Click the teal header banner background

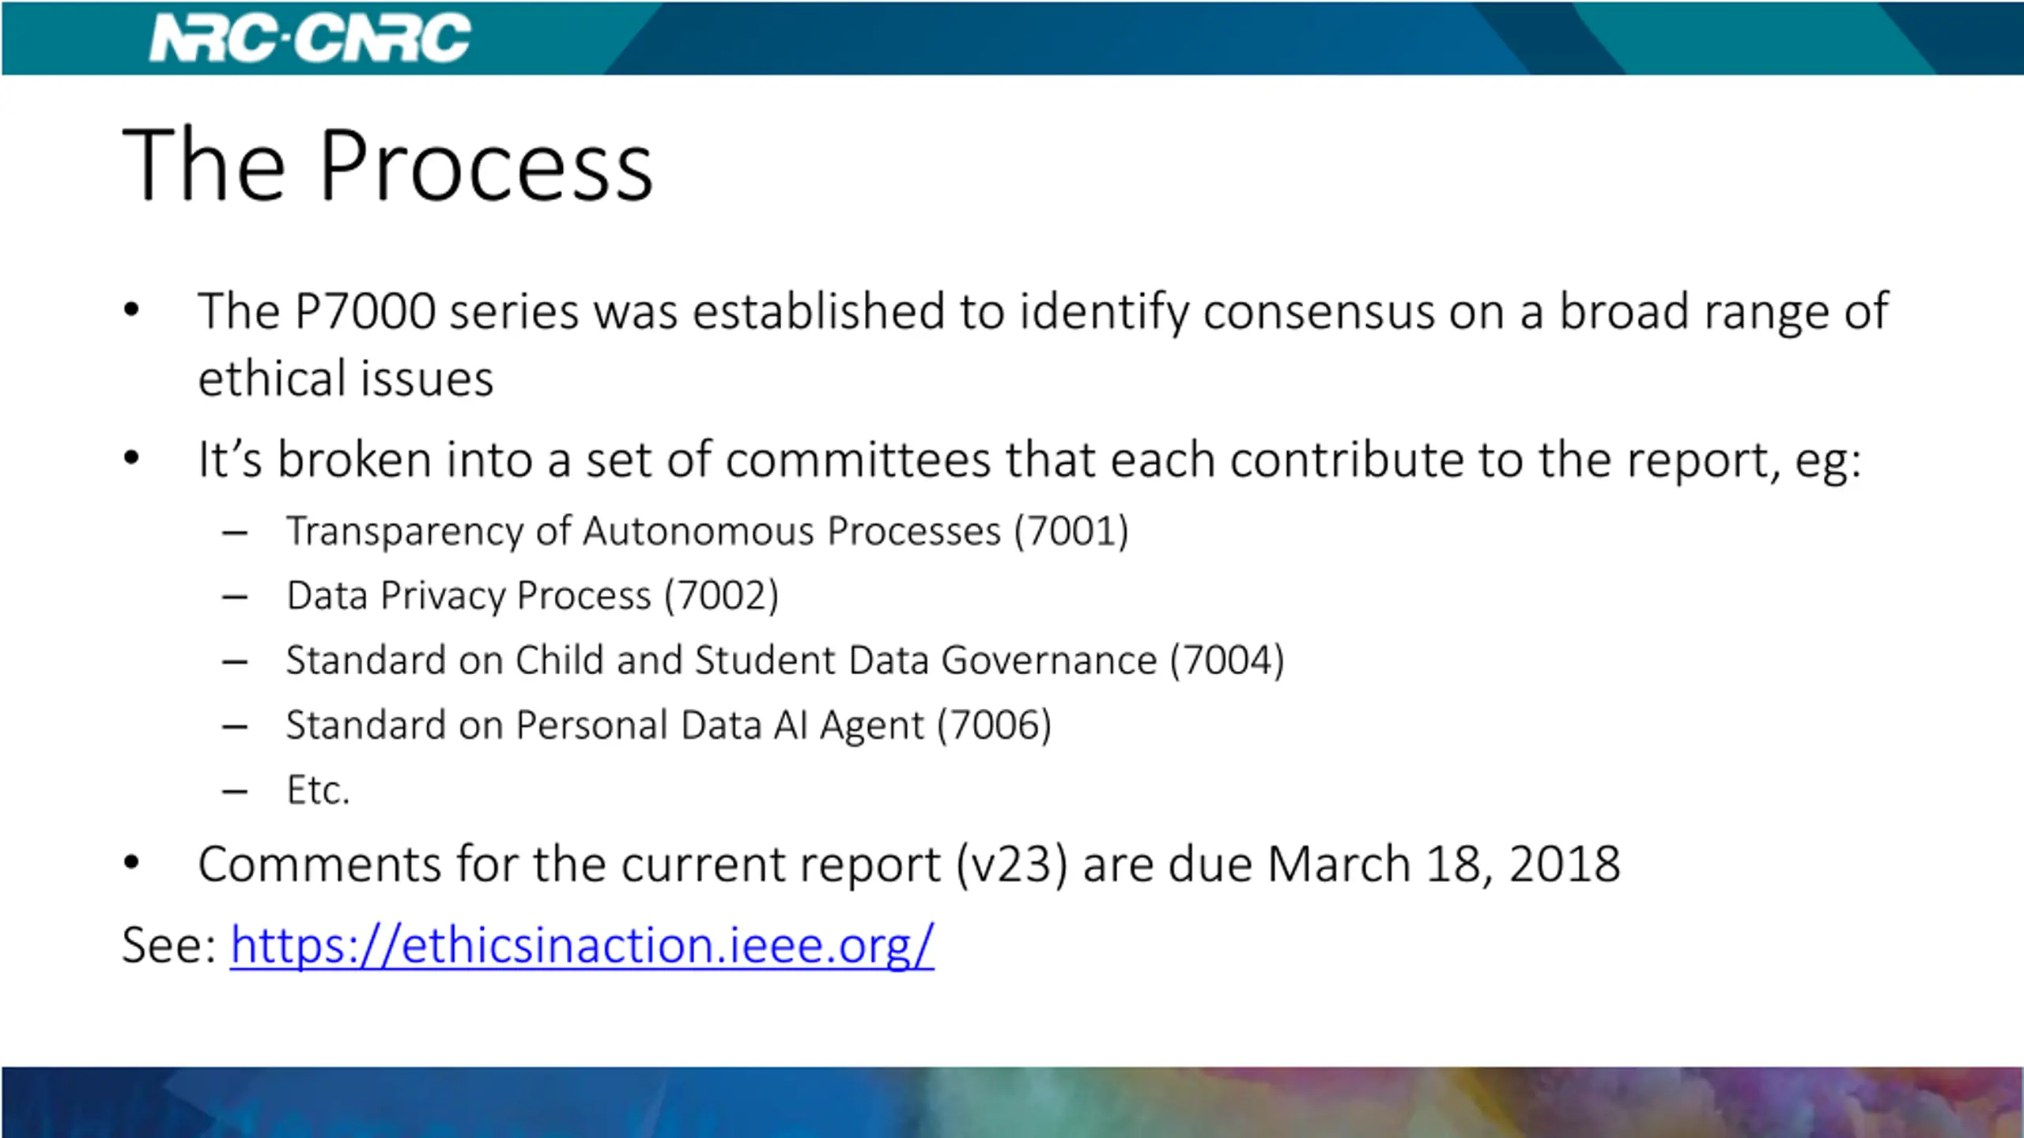[x=1012, y=38]
